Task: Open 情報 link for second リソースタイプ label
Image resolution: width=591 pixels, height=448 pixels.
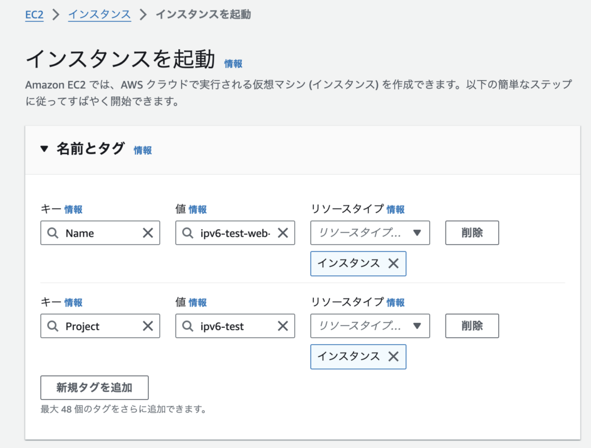Action: coord(396,303)
